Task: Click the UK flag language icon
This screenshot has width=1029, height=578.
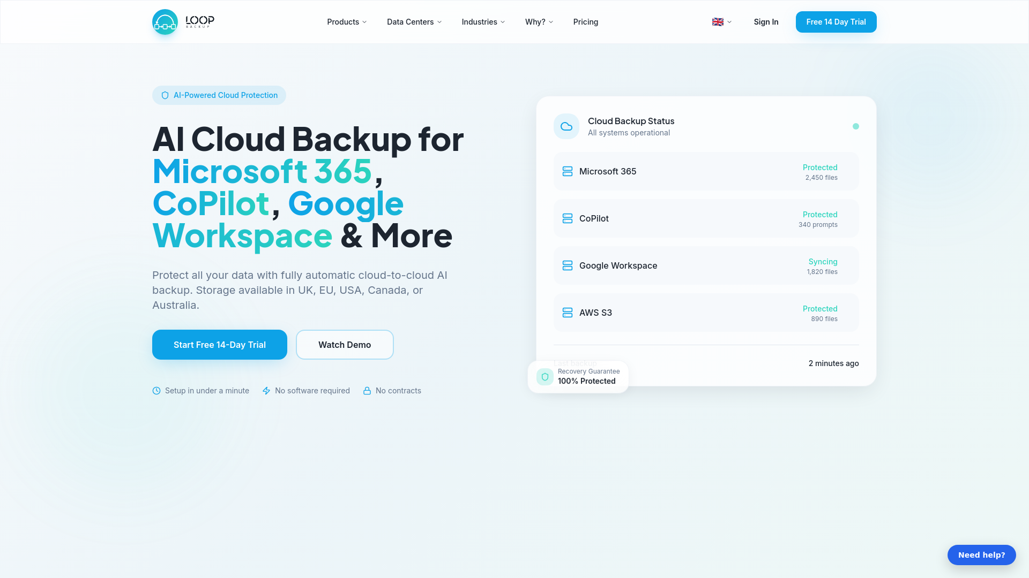Action: pos(718,22)
